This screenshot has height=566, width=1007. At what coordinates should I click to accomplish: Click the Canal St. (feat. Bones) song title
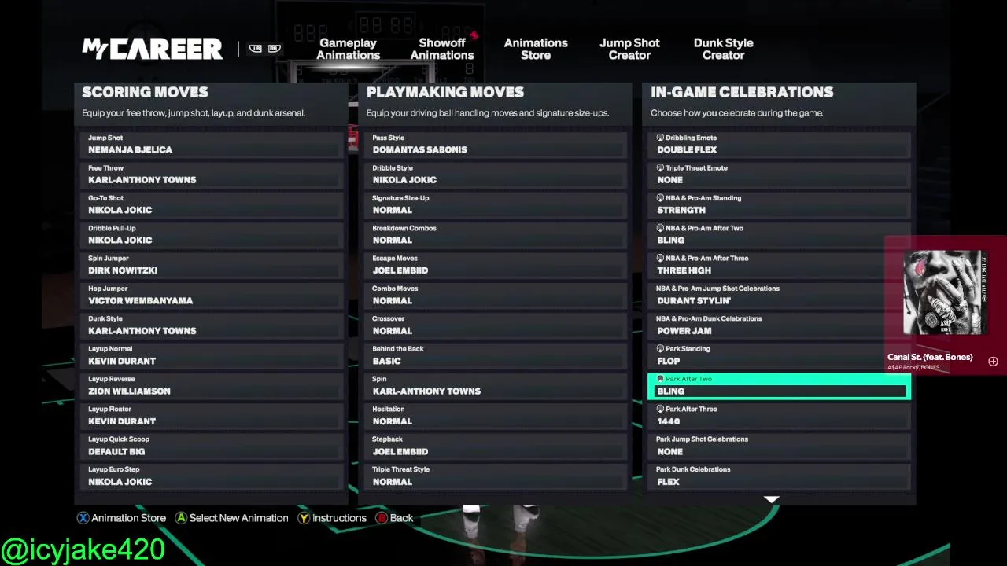[930, 357]
